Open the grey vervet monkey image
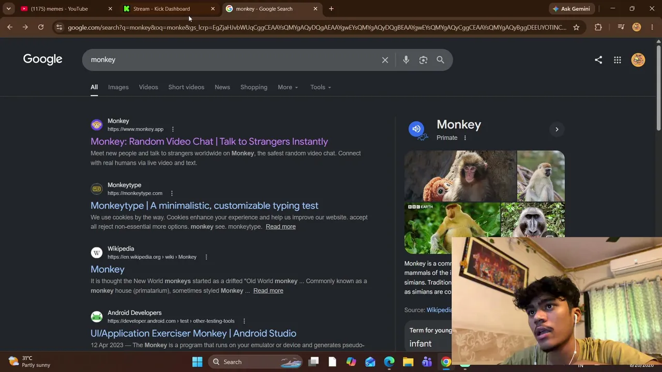This screenshot has width=662, height=372. 541,176
